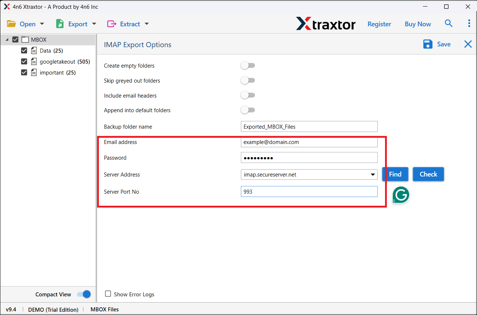
Task: Open the Extract menu
Action: [128, 24]
